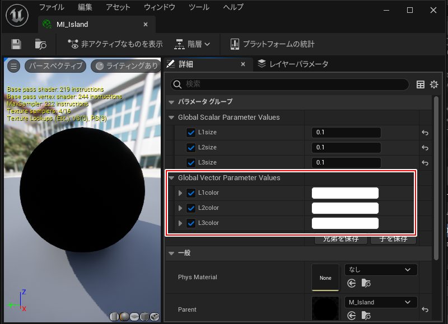Disable the L3size parameter override checkbox
448x324 pixels.
coord(190,163)
